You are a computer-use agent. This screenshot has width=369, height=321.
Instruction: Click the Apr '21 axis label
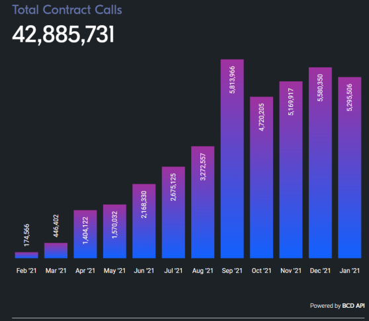[x=85, y=271]
